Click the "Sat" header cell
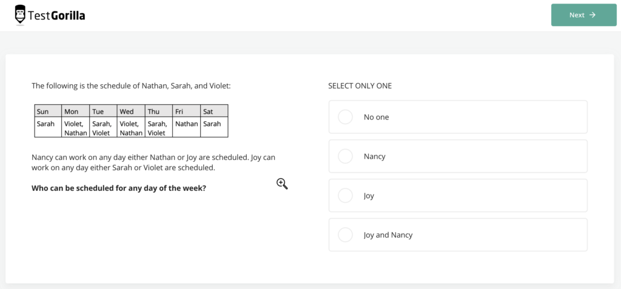 click(x=214, y=111)
